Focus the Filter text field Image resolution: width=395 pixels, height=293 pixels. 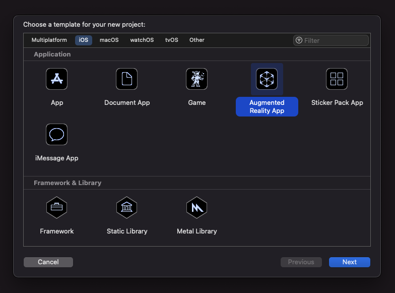click(x=335, y=40)
